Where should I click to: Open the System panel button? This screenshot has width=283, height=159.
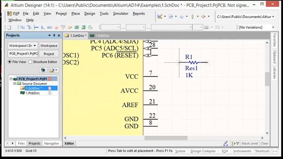180,151
